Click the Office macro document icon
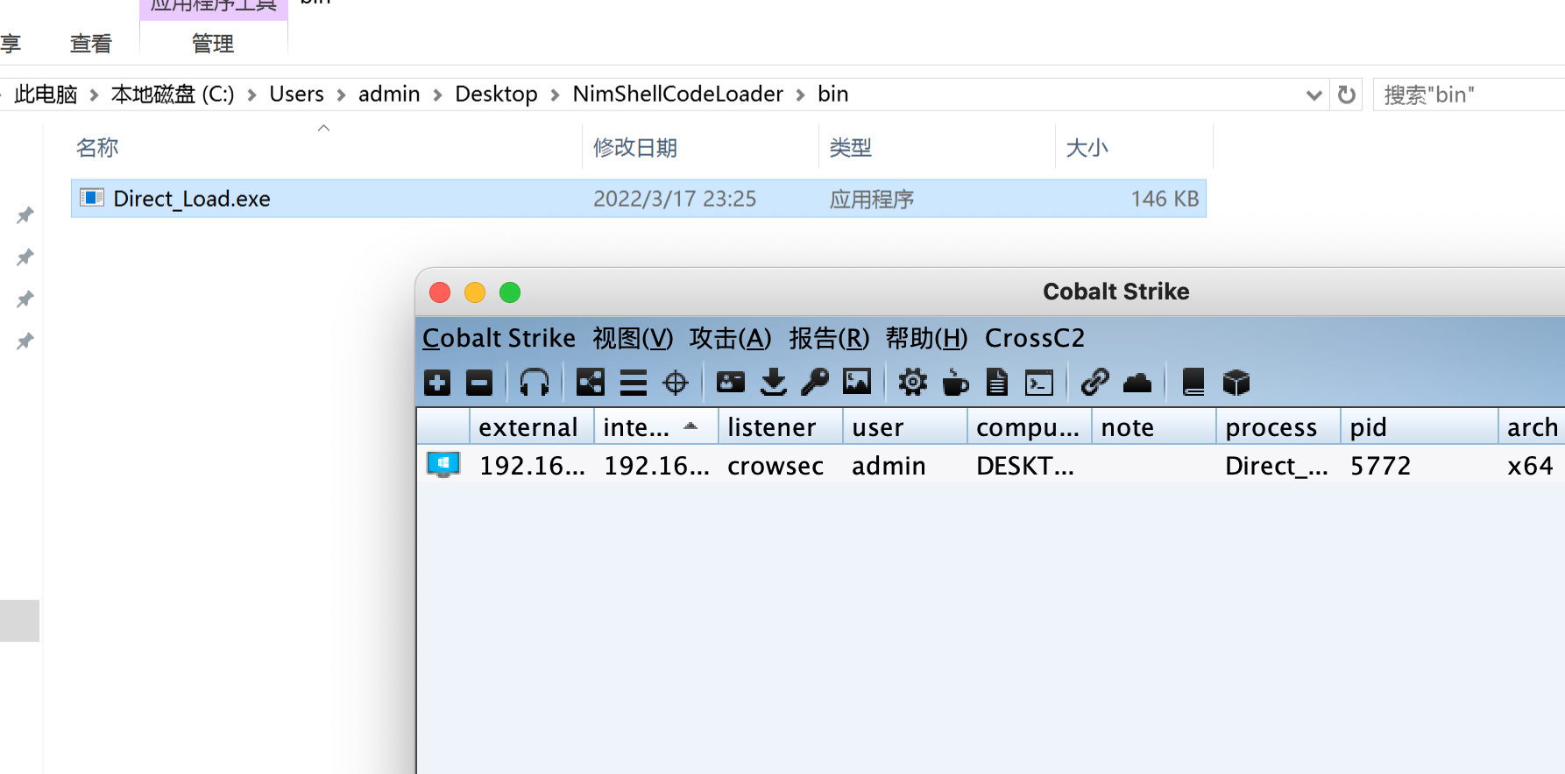 pos(997,383)
